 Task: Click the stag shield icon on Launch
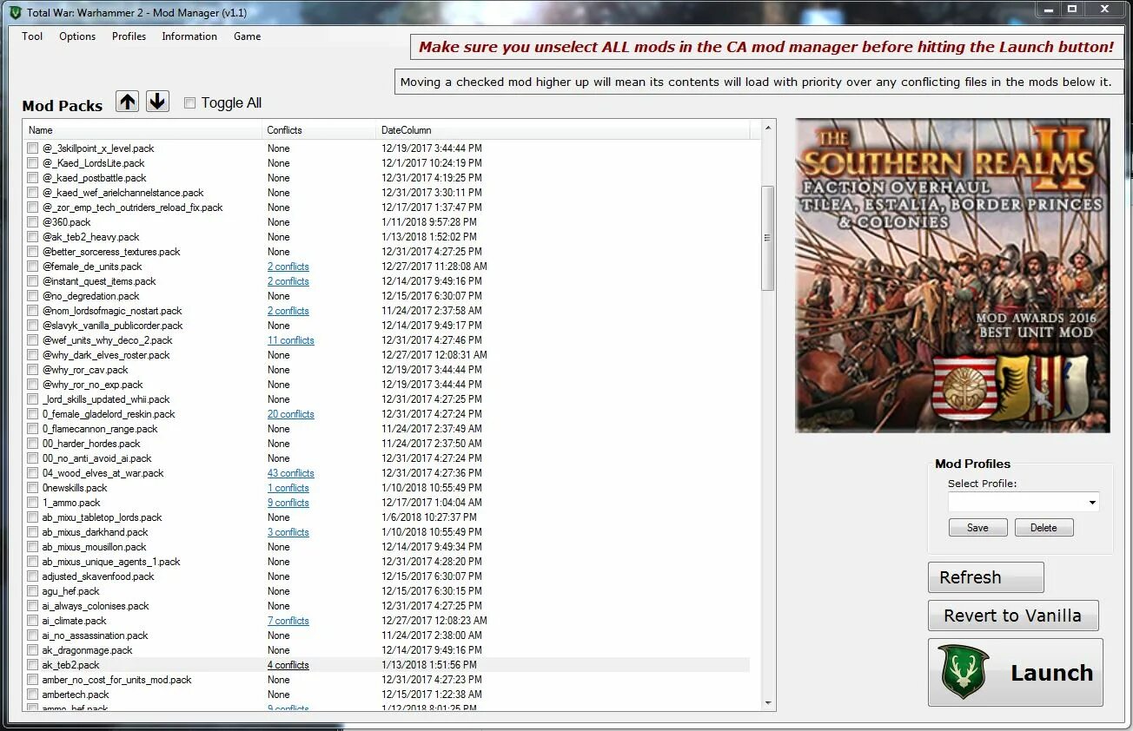[964, 672]
